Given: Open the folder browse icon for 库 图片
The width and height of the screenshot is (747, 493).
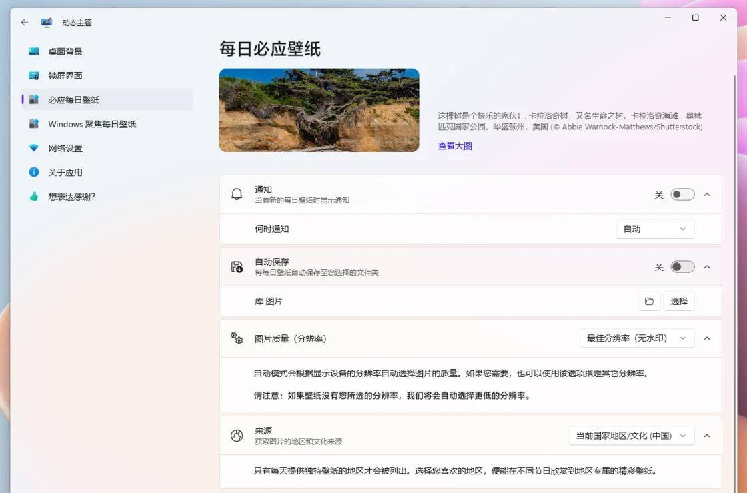Looking at the screenshot, I should [x=649, y=301].
